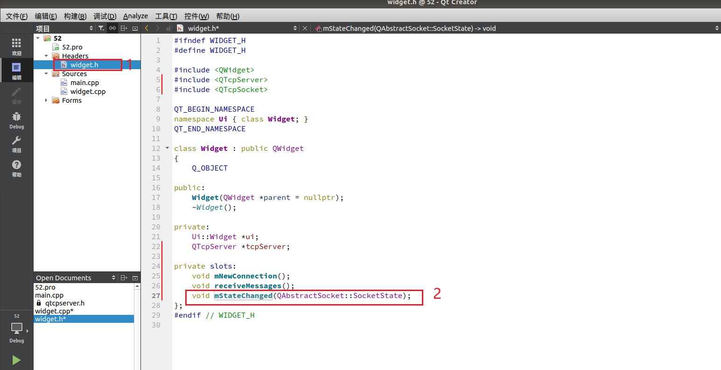Switch to 编辑 (Edit) mode
This screenshot has height=370, width=721.
(x=16, y=71)
